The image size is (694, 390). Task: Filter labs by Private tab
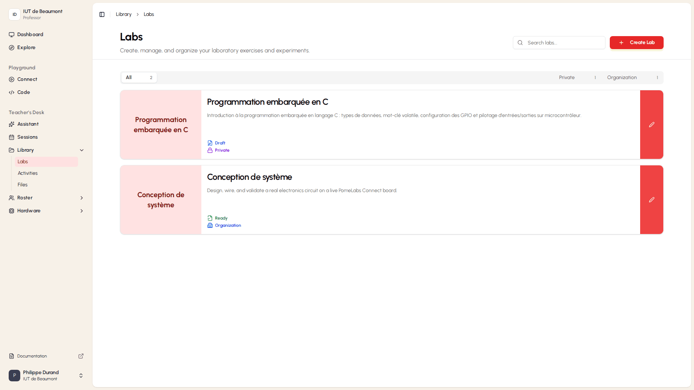tap(577, 78)
